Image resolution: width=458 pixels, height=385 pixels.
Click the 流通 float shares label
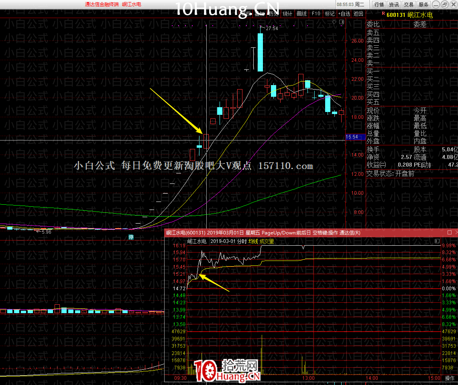tap(420, 157)
